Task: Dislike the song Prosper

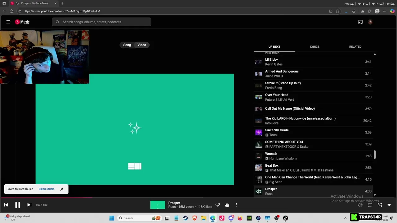Action: (217, 205)
